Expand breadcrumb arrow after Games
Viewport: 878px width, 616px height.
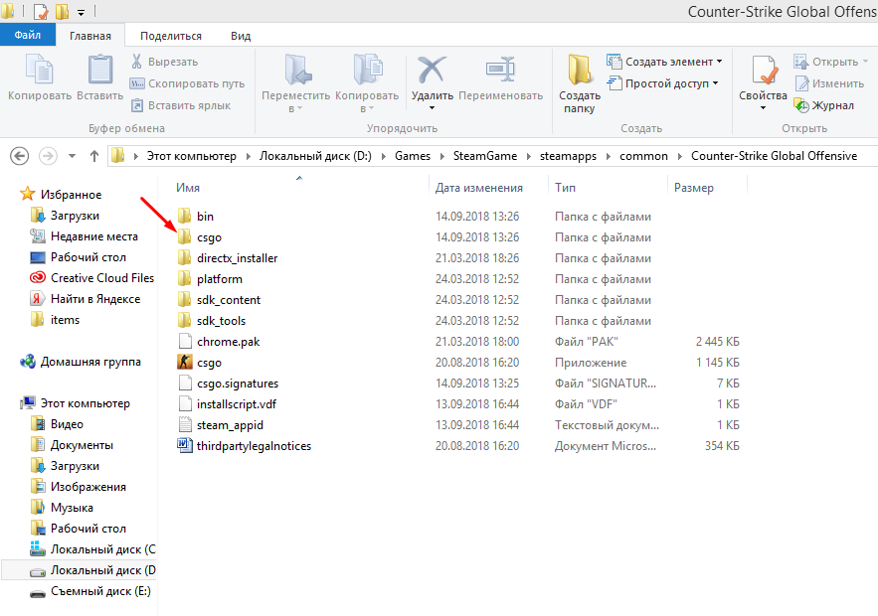coord(441,156)
